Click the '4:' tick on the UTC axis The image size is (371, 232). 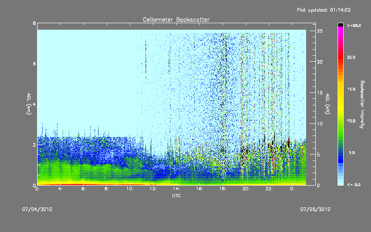[x=60, y=189]
